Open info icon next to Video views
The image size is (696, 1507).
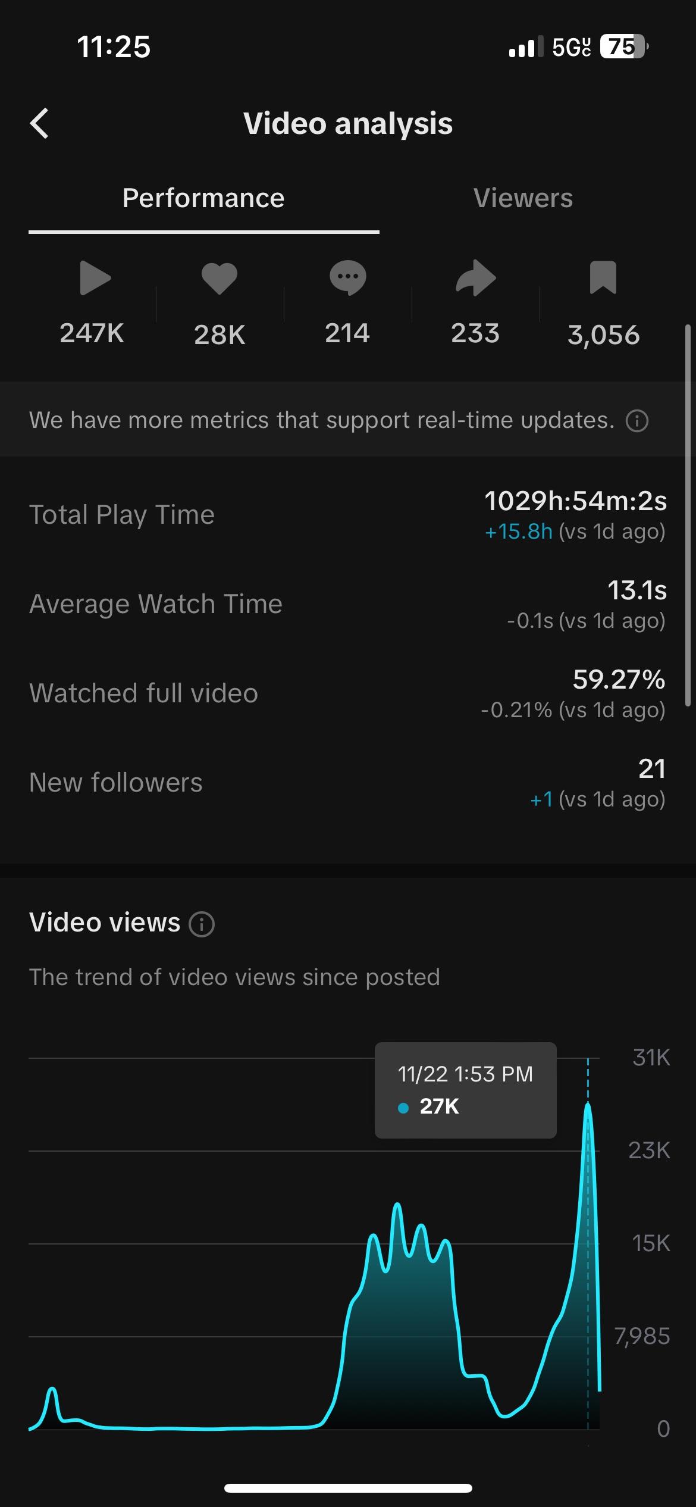click(202, 924)
